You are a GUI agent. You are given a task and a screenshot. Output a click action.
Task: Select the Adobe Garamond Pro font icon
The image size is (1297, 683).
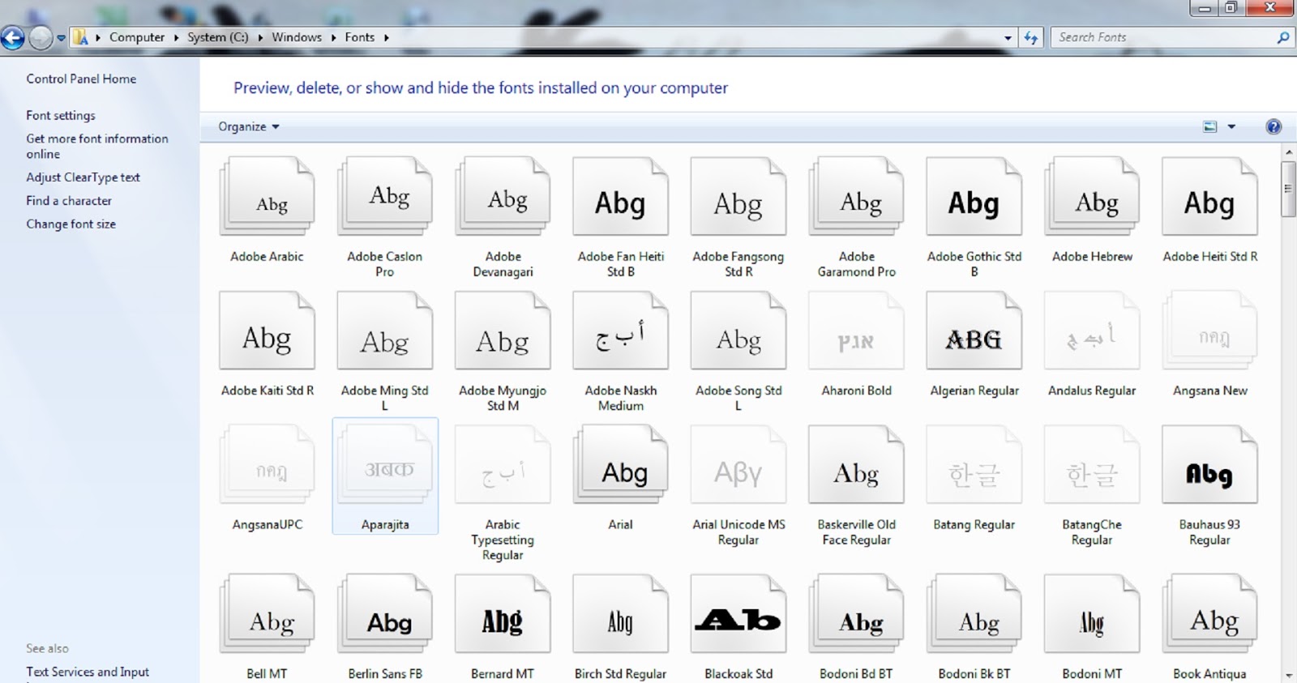(857, 197)
